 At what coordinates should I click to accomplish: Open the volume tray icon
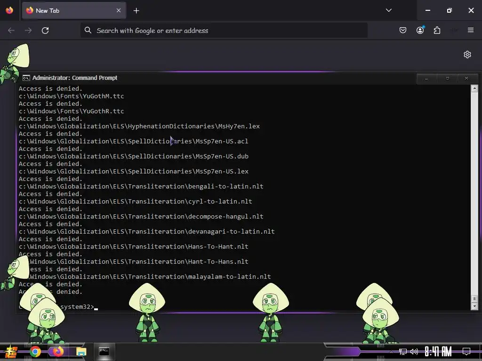pos(414,352)
